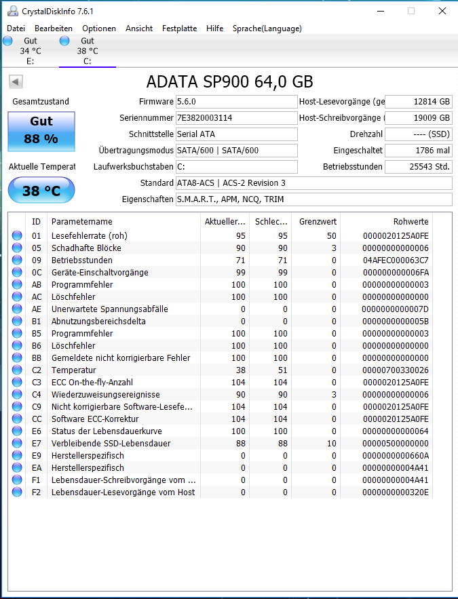Image resolution: width=458 pixels, height=599 pixels.
Task: Click the 38 °C temperature indicator
Action: (41, 191)
